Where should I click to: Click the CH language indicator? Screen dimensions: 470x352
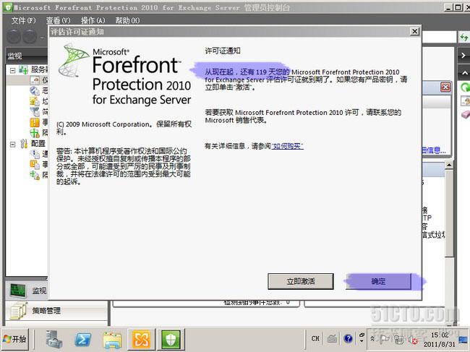click(315, 338)
